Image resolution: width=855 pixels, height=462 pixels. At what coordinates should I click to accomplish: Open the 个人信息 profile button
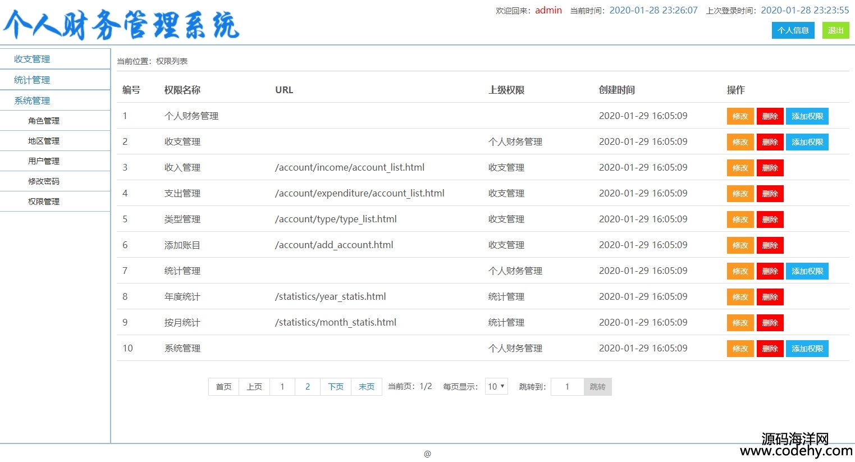[x=793, y=30]
